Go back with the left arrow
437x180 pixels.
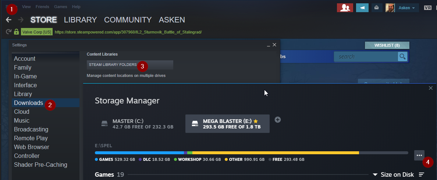coord(8,20)
